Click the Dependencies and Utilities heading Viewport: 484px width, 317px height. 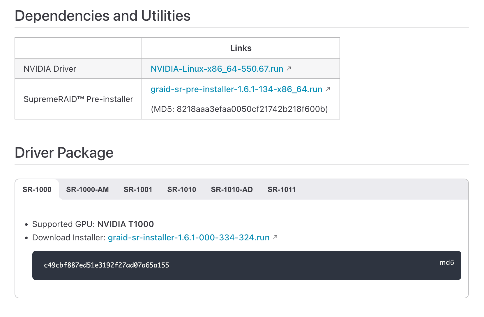click(x=103, y=16)
